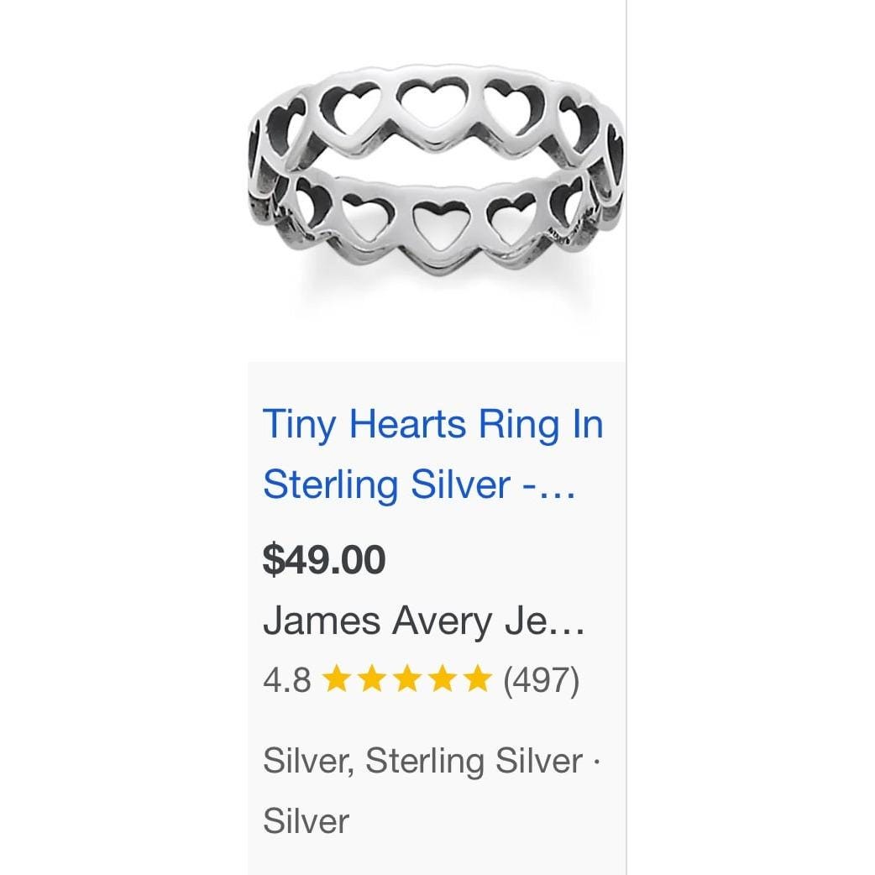Image resolution: width=875 pixels, height=875 pixels.
Task: Open the James Avery Je… seller name
Action: [x=423, y=621]
